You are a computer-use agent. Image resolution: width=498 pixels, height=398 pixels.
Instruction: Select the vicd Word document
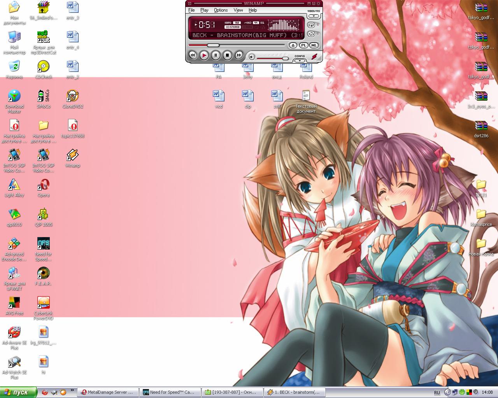[219, 99]
